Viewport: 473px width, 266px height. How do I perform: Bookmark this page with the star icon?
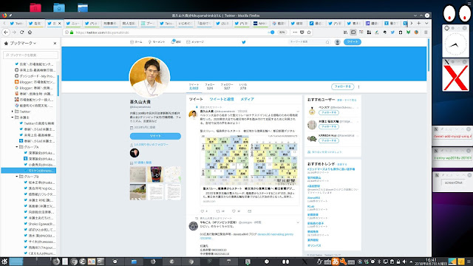point(309,33)
